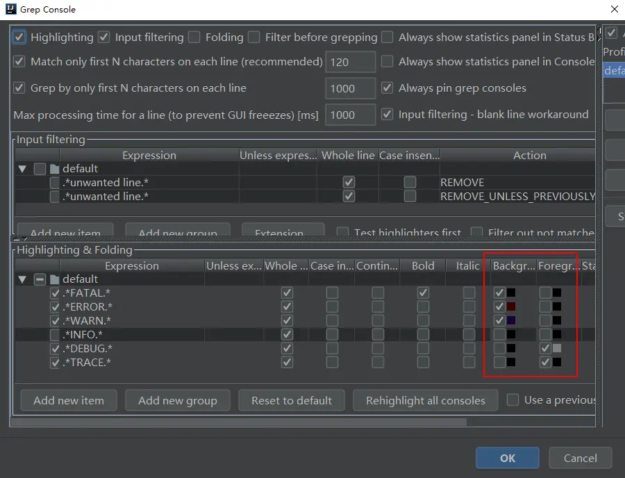This screenshot has width=625, height=478.
Task: Toggle Always pin grep consoles checkbox
Action: click(x=387, y=88)
